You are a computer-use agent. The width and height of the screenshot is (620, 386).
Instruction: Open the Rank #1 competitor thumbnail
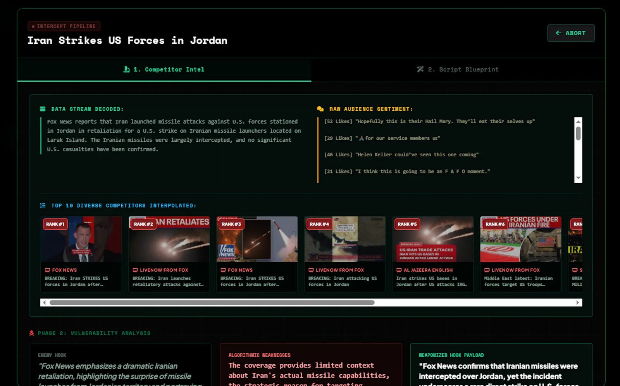click(81, 239)
